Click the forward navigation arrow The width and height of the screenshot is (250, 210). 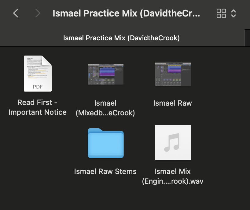click(x=38, y=13)
